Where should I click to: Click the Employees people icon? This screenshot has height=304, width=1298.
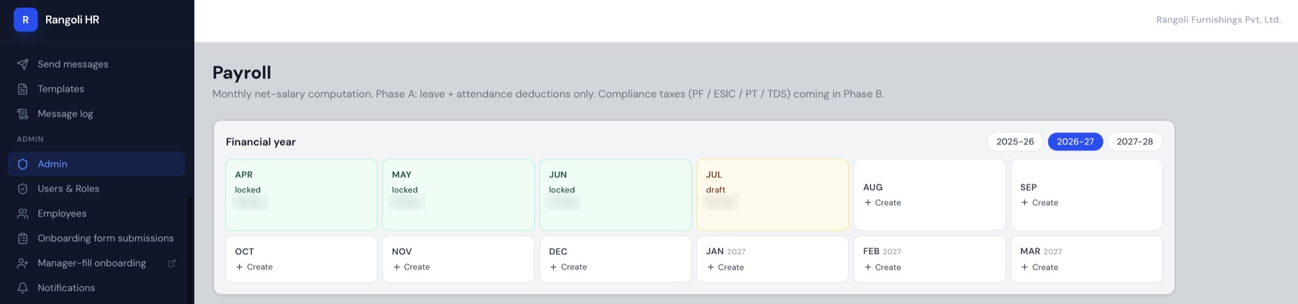(23, 213)
